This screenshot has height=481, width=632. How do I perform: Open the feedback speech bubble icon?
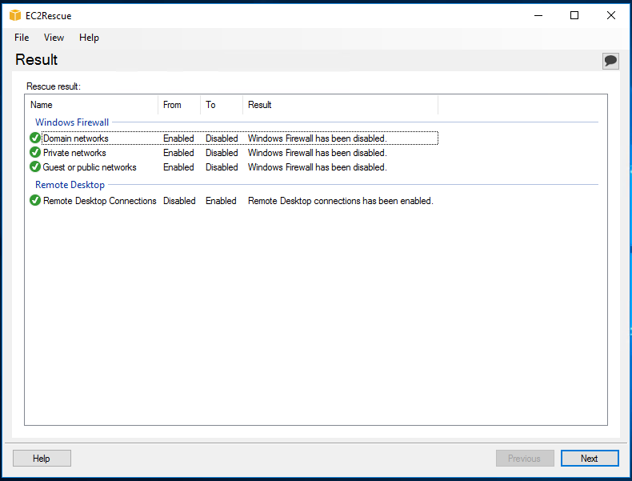coord(610,61)
